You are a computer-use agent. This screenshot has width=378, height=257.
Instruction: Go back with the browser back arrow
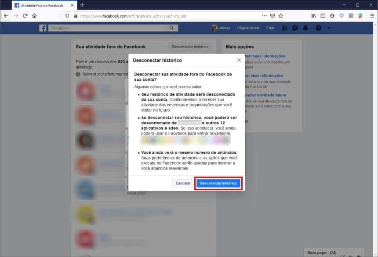tap(6, 16)
